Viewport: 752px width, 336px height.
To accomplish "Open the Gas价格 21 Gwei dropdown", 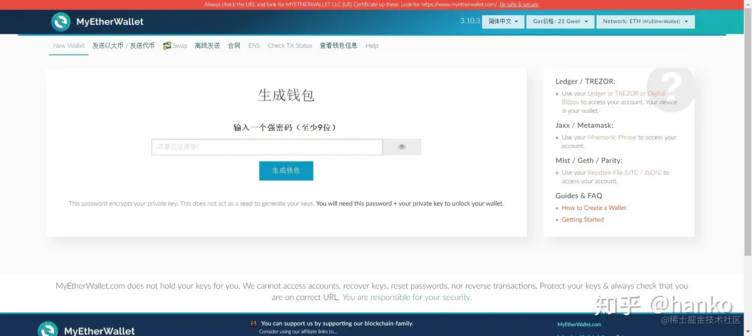I will [560, 21].
